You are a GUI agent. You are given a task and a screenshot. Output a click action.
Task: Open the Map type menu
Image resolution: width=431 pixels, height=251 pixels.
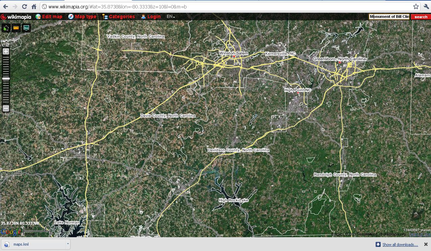82,17
